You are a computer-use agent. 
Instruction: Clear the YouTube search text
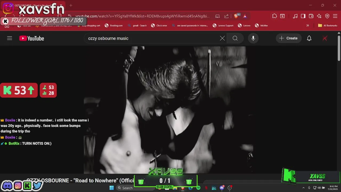click(222, 38)
